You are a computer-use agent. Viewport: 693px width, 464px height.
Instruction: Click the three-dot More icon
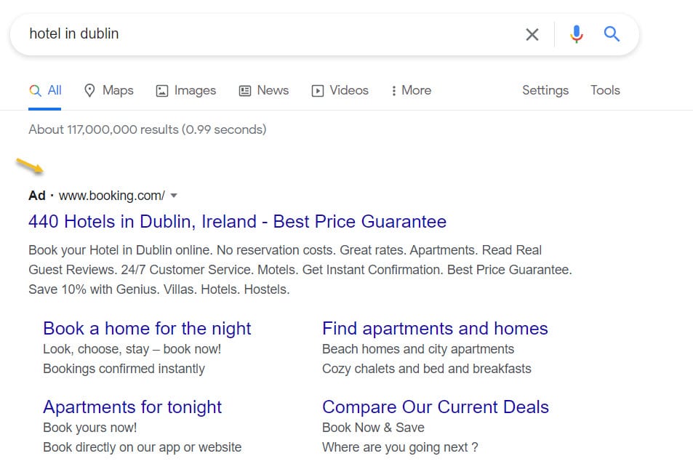393,91
